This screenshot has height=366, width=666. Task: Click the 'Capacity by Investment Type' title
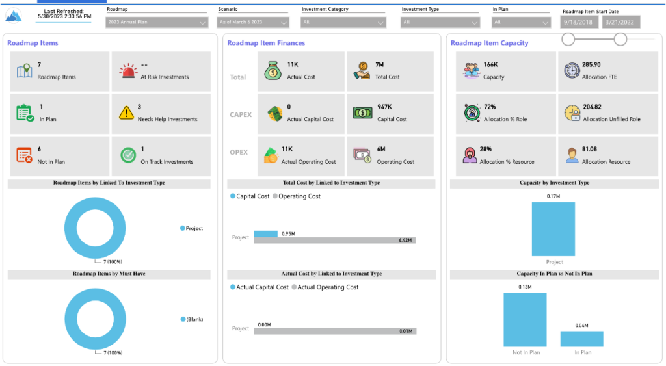tap(554, 183)
